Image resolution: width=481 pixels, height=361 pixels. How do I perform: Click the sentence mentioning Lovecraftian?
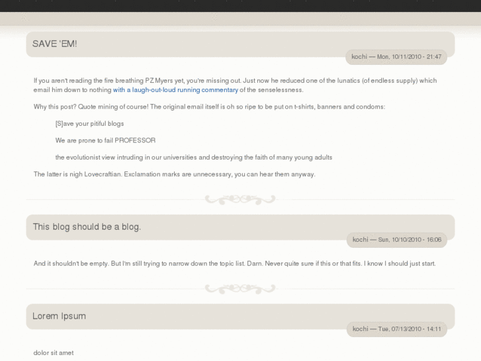point(174,174)
